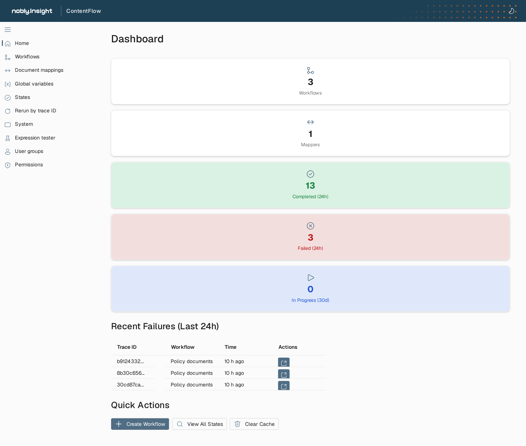Select trace ID text 30cd87ca...
The image size is (526, 446).
tap(130, 385)
